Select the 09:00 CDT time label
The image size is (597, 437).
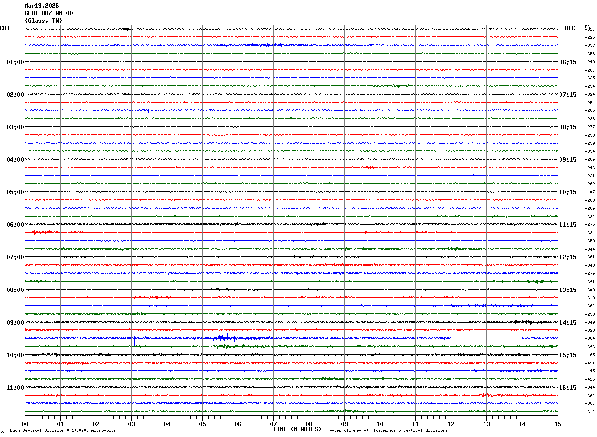pyautogui.click(x=15, y=323)
